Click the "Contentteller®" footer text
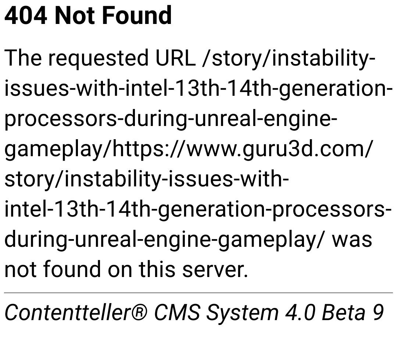The image size is (397, 340). click(x=76, y=312)
